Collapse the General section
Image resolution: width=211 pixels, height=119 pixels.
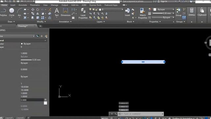tap(45, 40)
